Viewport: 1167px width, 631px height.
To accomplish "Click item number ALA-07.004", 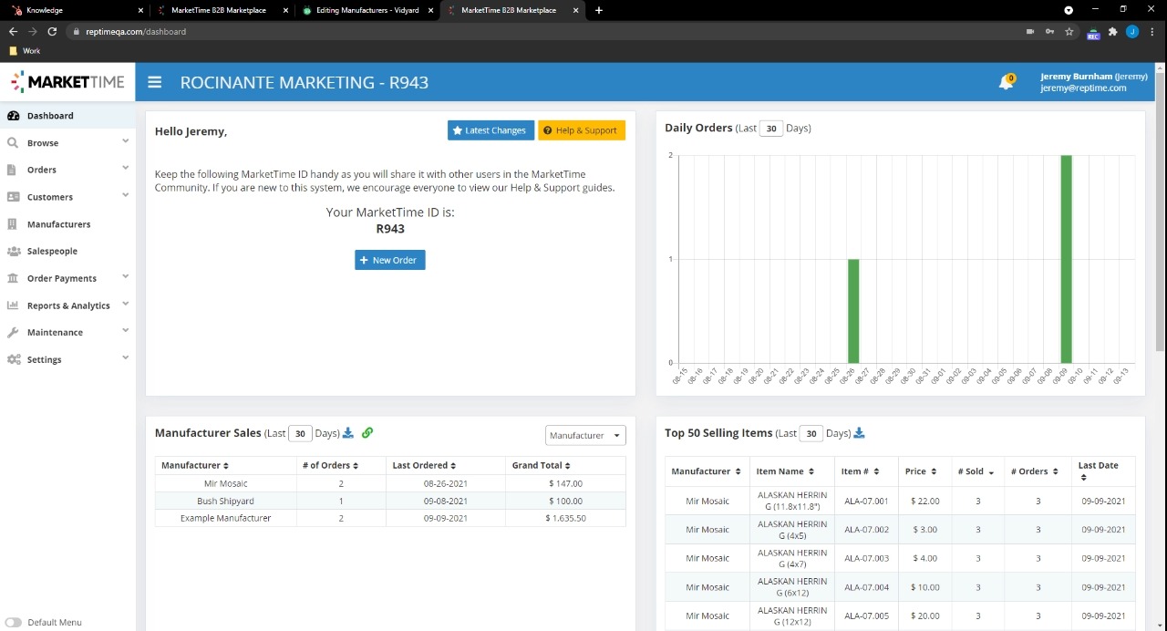I will 866,587.
